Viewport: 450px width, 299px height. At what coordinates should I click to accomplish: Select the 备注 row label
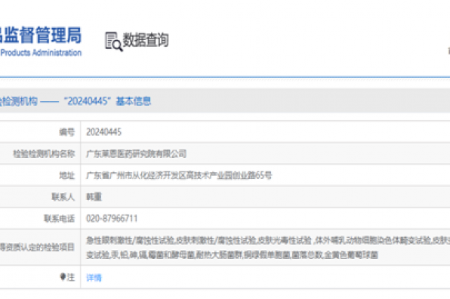pos(67,277)
